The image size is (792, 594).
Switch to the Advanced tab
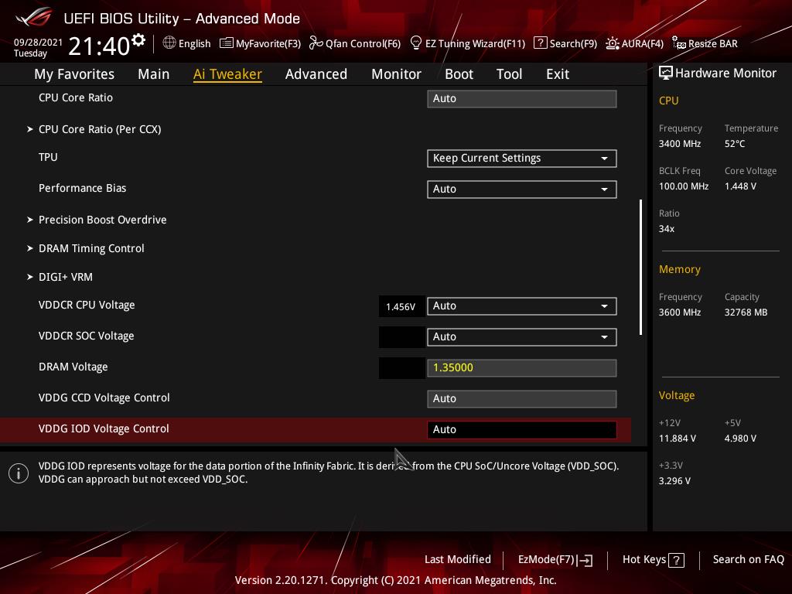316,74
